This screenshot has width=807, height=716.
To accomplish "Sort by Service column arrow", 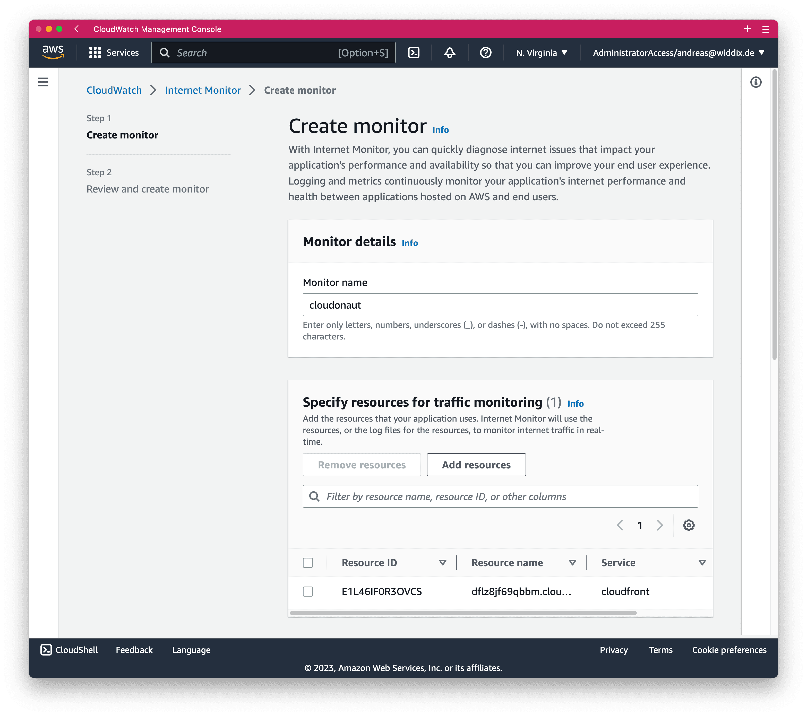I will point(702,562).
